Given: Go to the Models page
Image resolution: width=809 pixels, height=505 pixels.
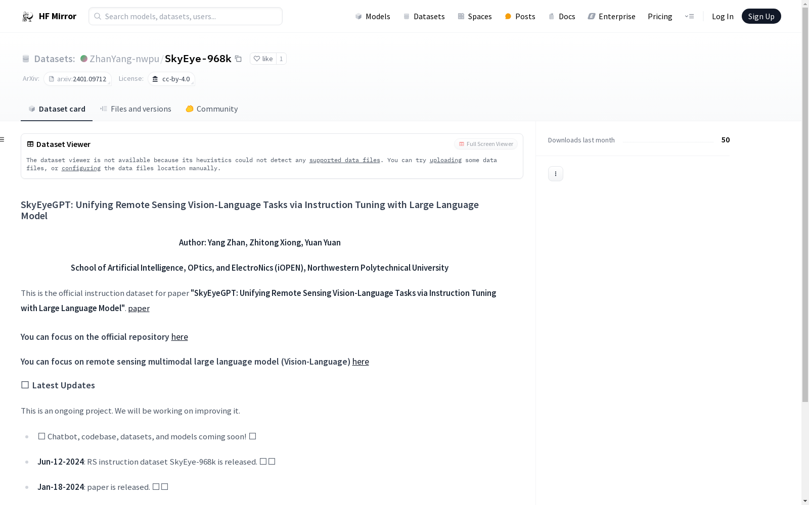Looking at the screenshot, I should (x=373, y=17).
